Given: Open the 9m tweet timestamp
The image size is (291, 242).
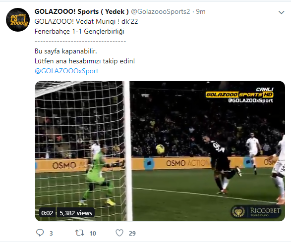Looking at the screenshot, I should pos(201,12).
